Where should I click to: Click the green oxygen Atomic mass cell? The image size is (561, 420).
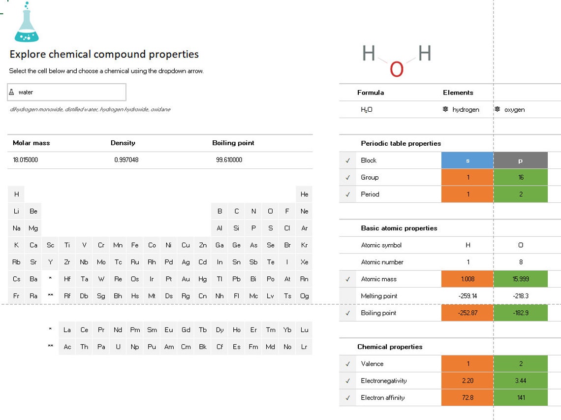[x=521, y=279]
